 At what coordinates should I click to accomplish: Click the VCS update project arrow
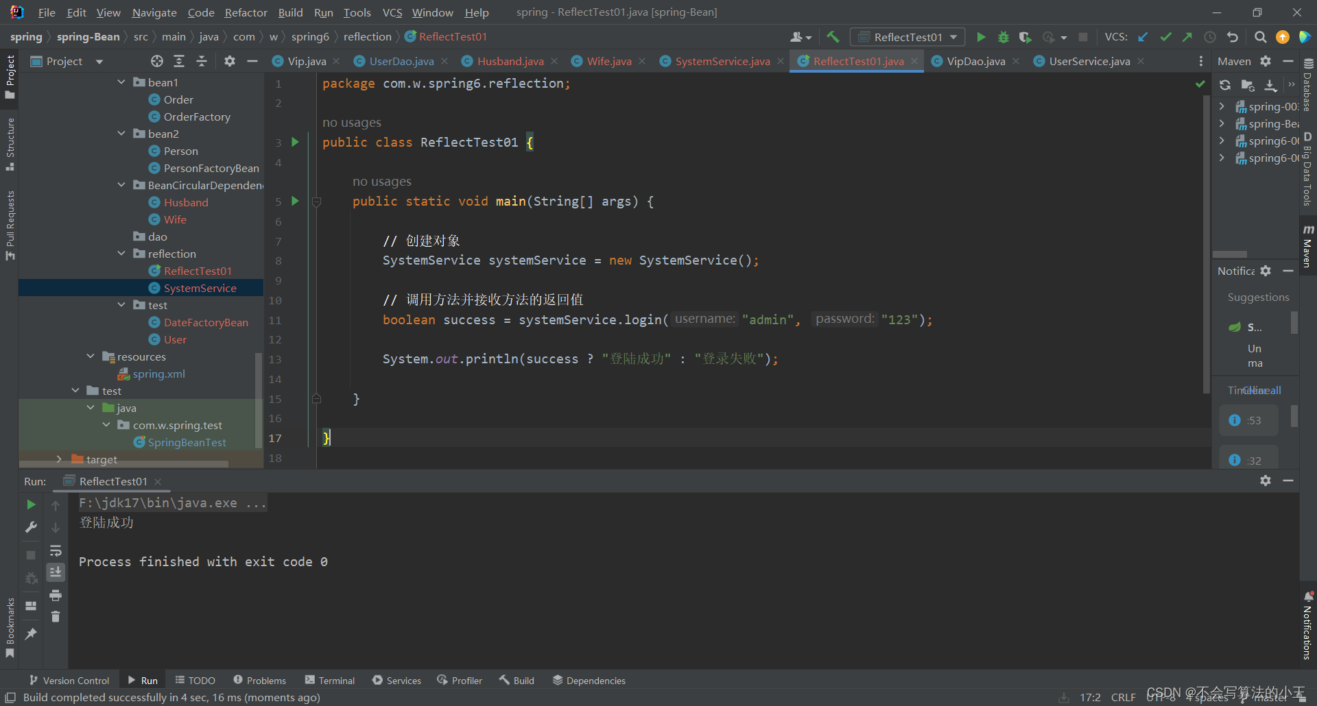(1143, 37)
